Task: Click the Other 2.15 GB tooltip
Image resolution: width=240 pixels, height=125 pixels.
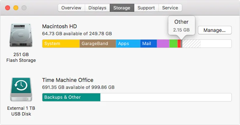Action: pos(181,26)
